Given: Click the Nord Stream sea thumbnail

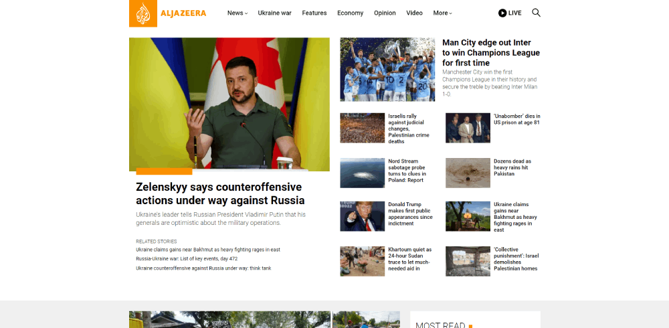Looking at the screenshot, I should click(x=362, y=173).
